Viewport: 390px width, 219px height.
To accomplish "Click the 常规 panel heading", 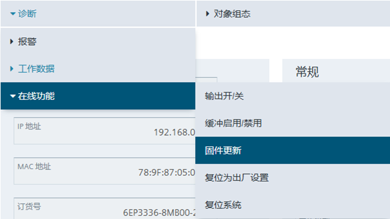I will [307, 72].
